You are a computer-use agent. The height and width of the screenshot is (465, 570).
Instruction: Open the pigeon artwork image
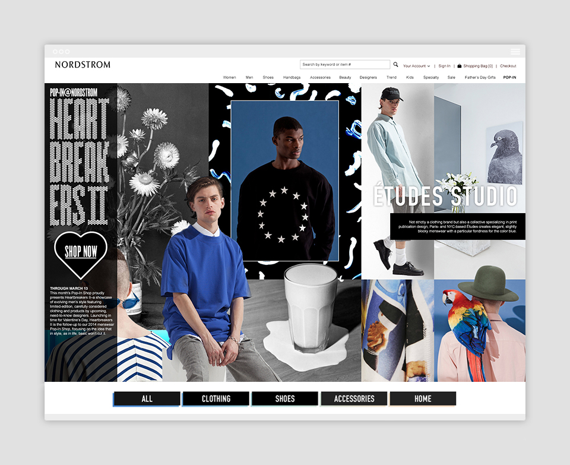tap(505, 153)
